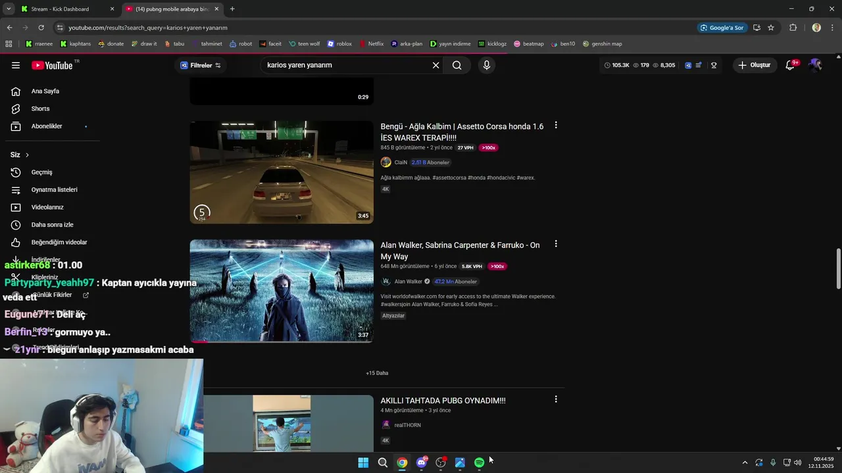Image resolution: width=842 pixels, height=473 pixels.
Task: Open volume control in system tray
Action: point(798,462)
